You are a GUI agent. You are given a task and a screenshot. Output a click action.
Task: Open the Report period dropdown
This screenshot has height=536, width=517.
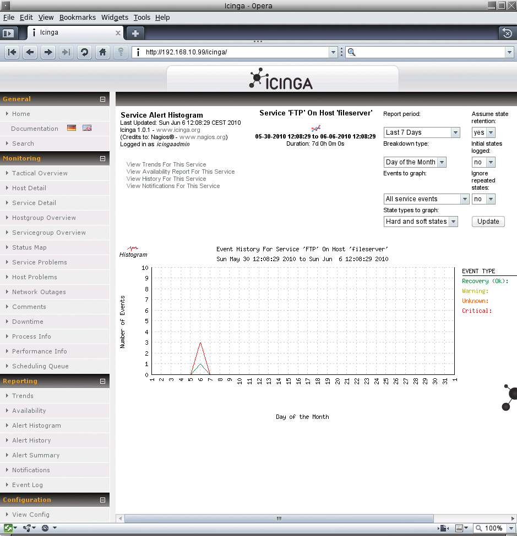[x=421, y=132]
